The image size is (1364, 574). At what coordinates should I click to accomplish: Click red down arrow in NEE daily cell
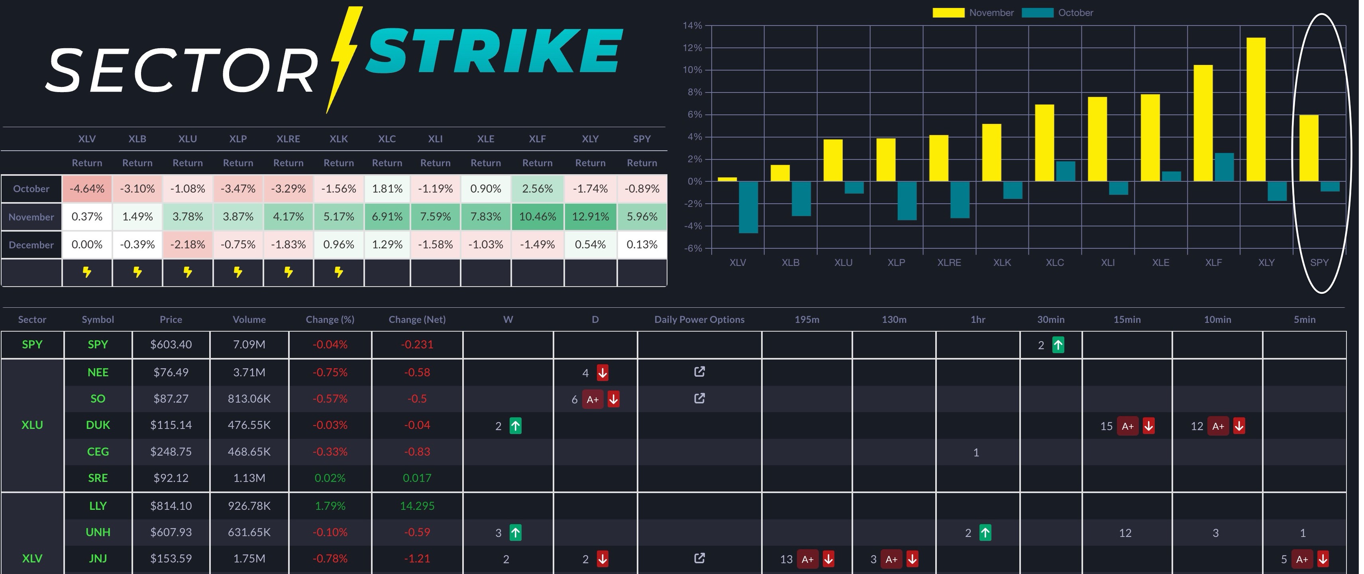(x=603, y=373)
